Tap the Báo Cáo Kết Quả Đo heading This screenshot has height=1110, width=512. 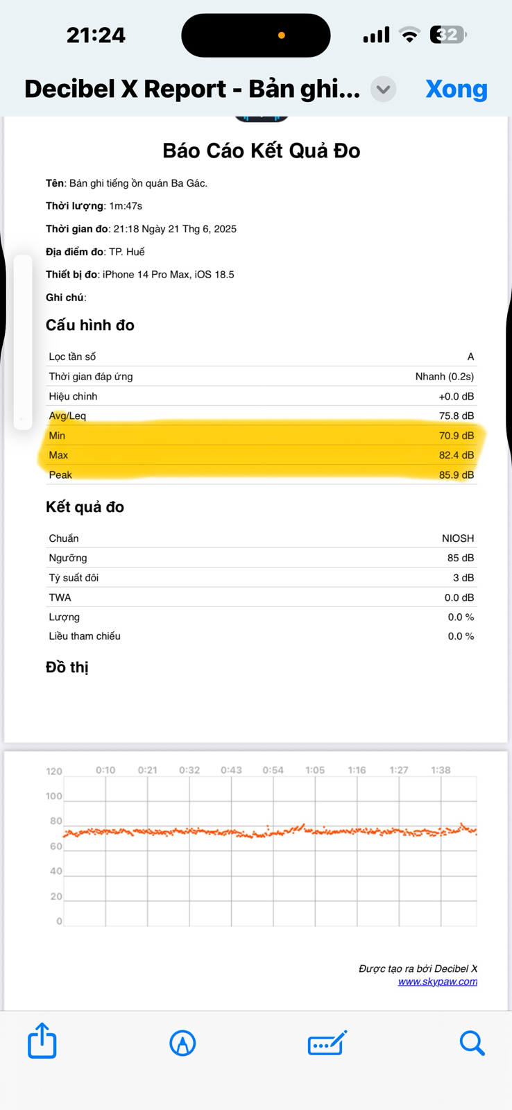(x=261, y=151)
